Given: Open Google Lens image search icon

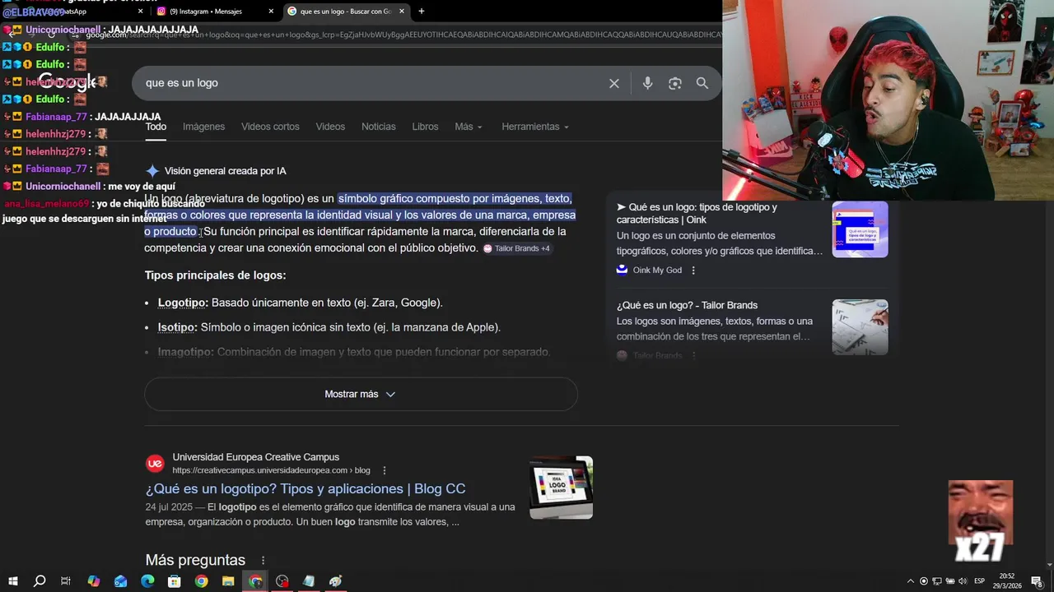Looking at the screenshot, I should 675,83.
